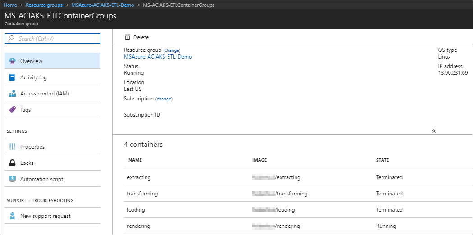This screenshot has height=235, width=473.
Task: Click the Activity log book icon
Action: (13, 77)
